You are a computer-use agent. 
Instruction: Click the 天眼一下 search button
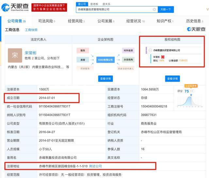click(x=166, y=9)
